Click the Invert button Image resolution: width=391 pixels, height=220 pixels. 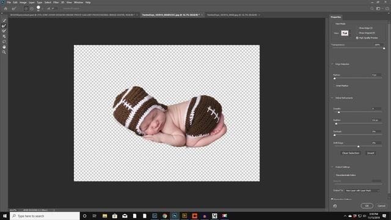(371, 153)
